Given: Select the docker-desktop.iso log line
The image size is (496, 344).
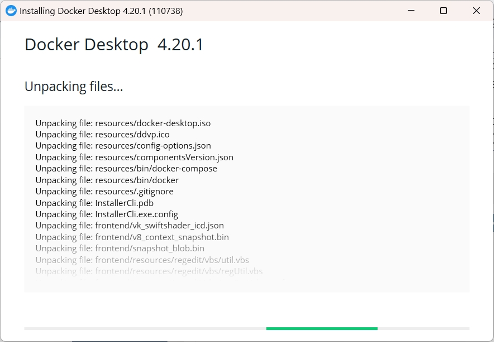Looking at the screenshot, I should (x=123, y=123).
